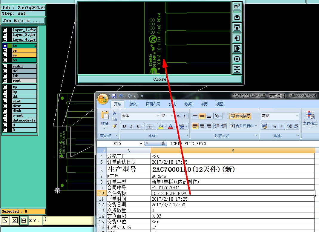Click the font color red A swatch

click(171, 126)
